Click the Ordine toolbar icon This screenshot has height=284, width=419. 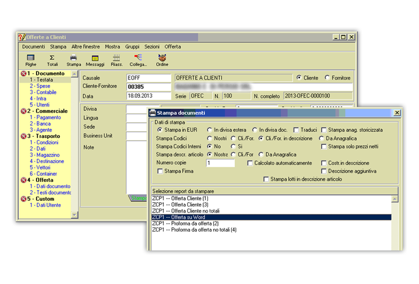[x=162, y=58]
